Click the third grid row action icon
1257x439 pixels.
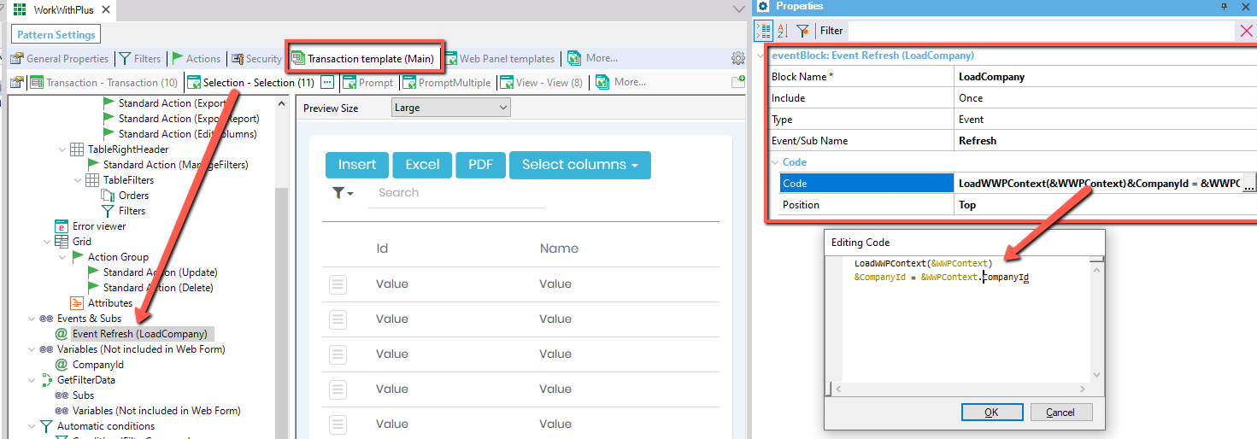pyautogui.click(x=338, y=354)
